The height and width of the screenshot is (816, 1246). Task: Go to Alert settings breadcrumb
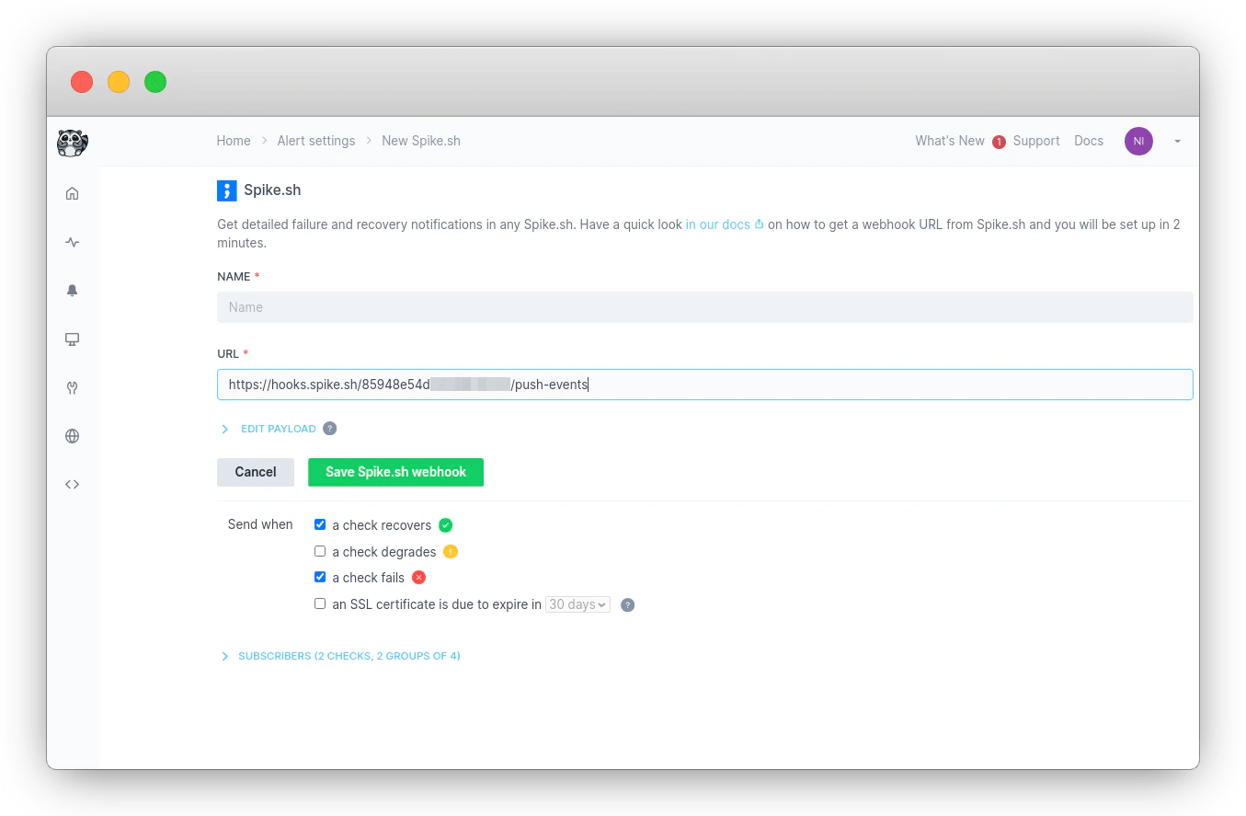[x=316, y=141]
